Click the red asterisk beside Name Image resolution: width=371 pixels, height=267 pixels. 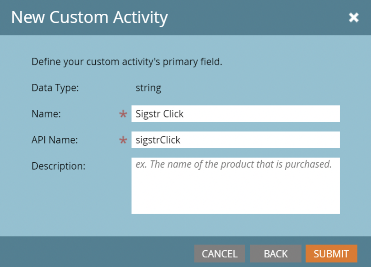[123, 114]
